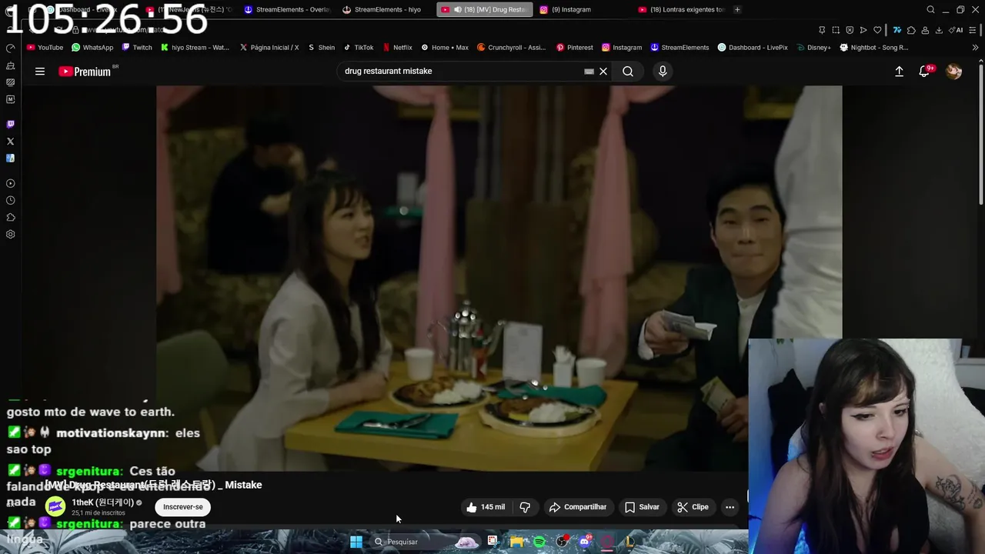Click the Inscrever-se subscribe button

click(x=182, y=507)
